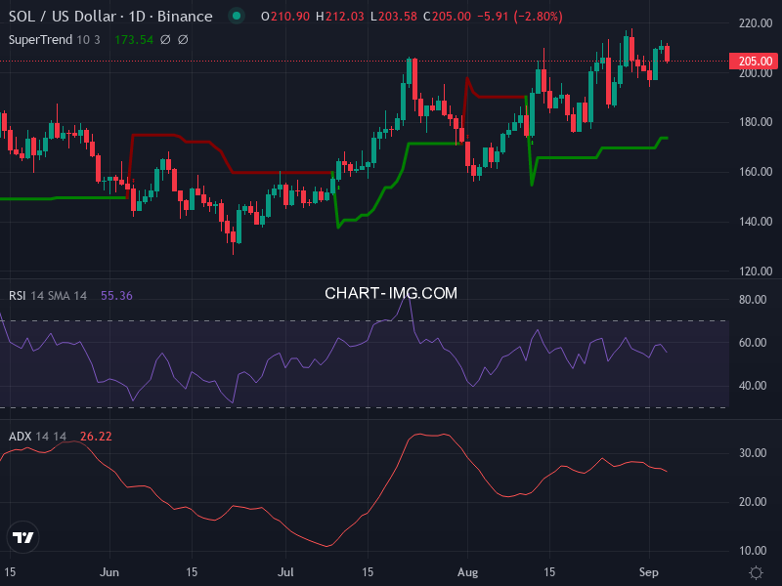Click the Jun label on time axis
The image size is (782, 586).
pos(109,571)
